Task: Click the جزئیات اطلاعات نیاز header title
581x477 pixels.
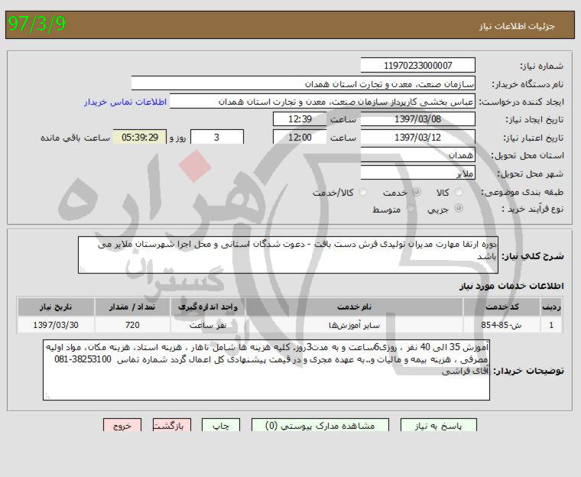Action: 518,25
